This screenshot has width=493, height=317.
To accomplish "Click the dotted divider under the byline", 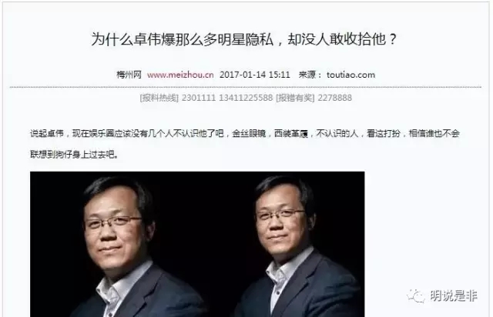I will click(x=246, y=87).
